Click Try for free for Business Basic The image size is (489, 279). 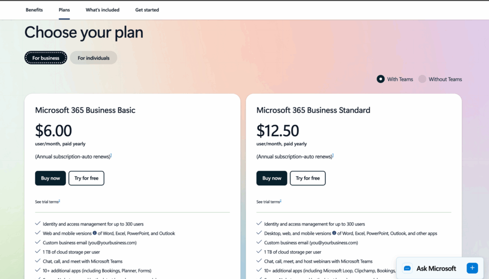[x=86, y=178]
